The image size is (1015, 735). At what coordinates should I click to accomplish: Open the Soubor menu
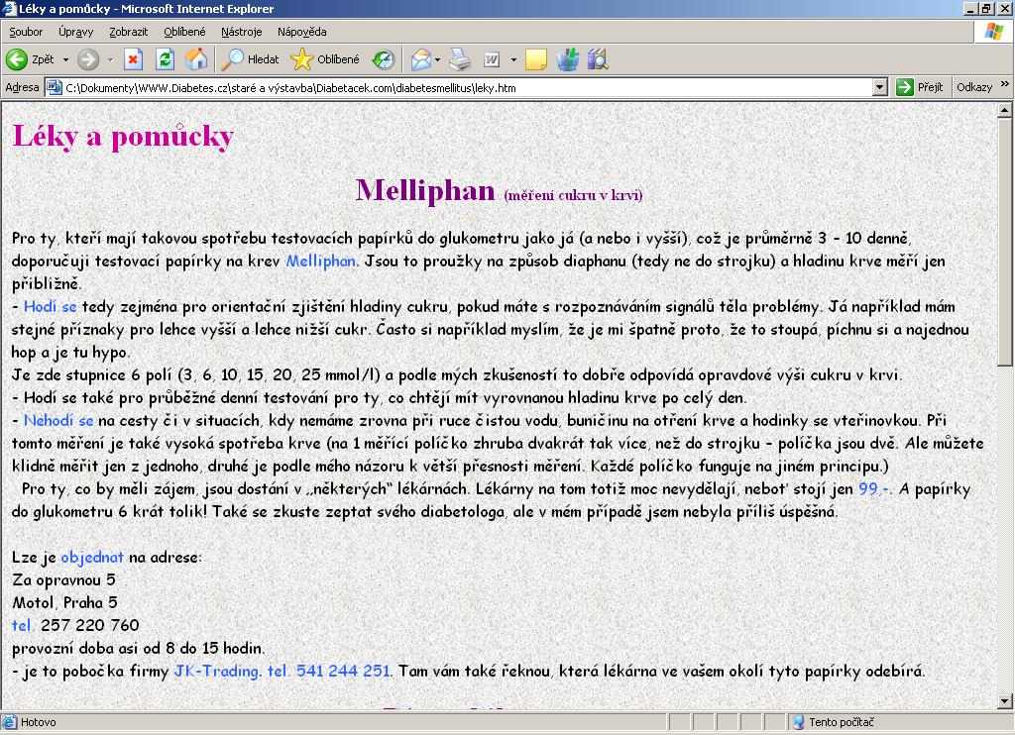point(26,32)
